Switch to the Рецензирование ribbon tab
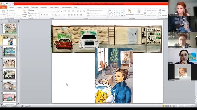This screenshot has height=110, width=197. tap(66, 7)
